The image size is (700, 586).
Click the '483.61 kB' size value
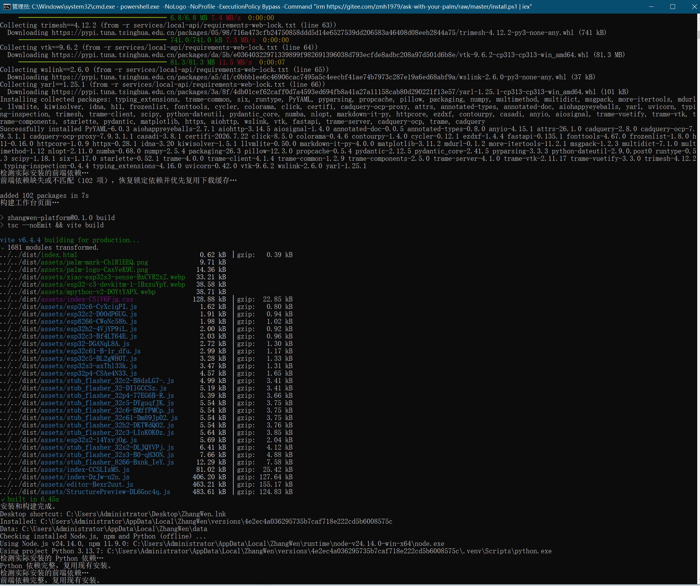(x=209, y=492)
